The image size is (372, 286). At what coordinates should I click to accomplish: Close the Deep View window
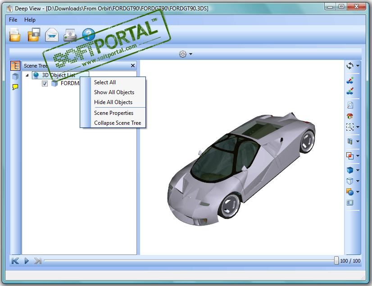[356, 7]
